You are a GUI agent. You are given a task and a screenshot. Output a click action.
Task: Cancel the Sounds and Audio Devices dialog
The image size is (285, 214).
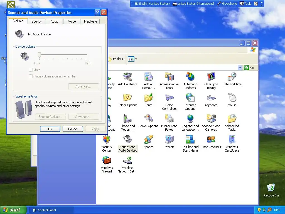tap(73, 129)
